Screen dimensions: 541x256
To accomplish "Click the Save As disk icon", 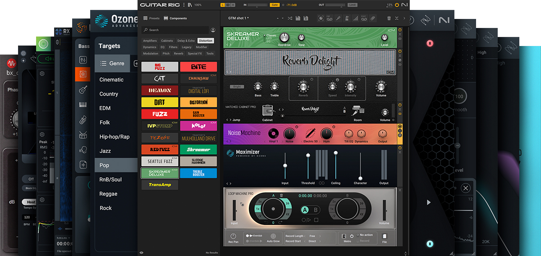I will (306, 18).
